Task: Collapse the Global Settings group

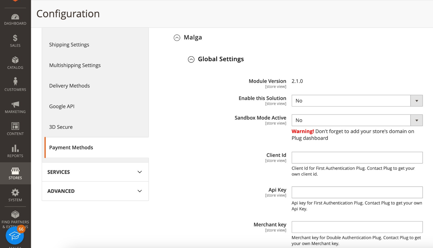Action: 191,59
